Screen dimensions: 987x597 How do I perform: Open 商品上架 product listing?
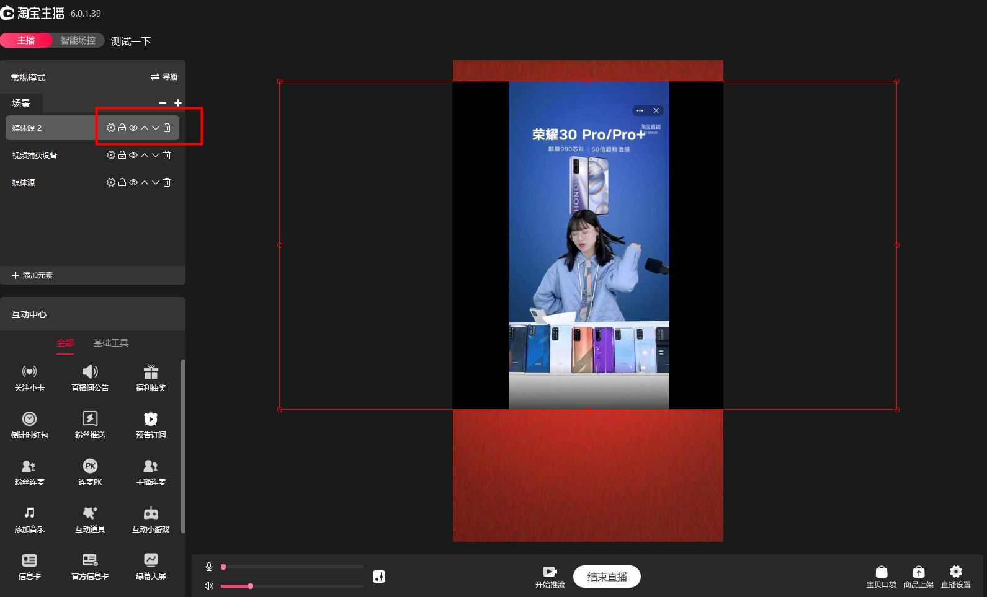(919, 577)
